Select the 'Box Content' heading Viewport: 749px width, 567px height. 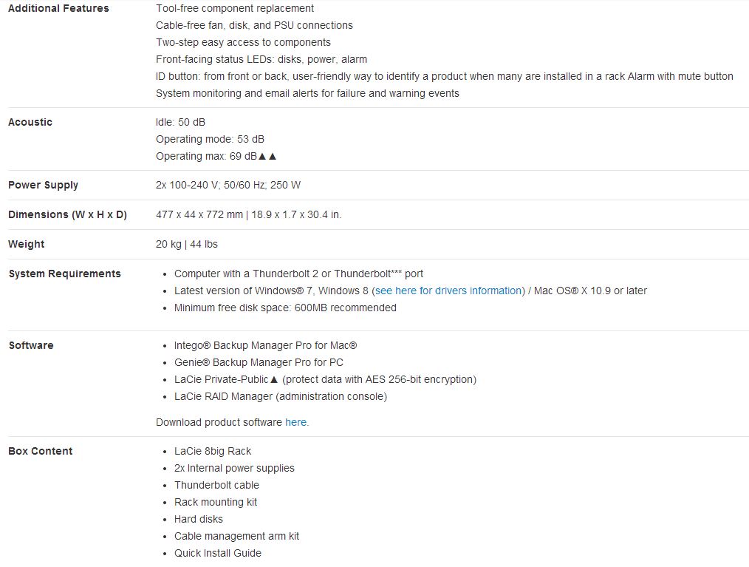click(x=40, y=451)
